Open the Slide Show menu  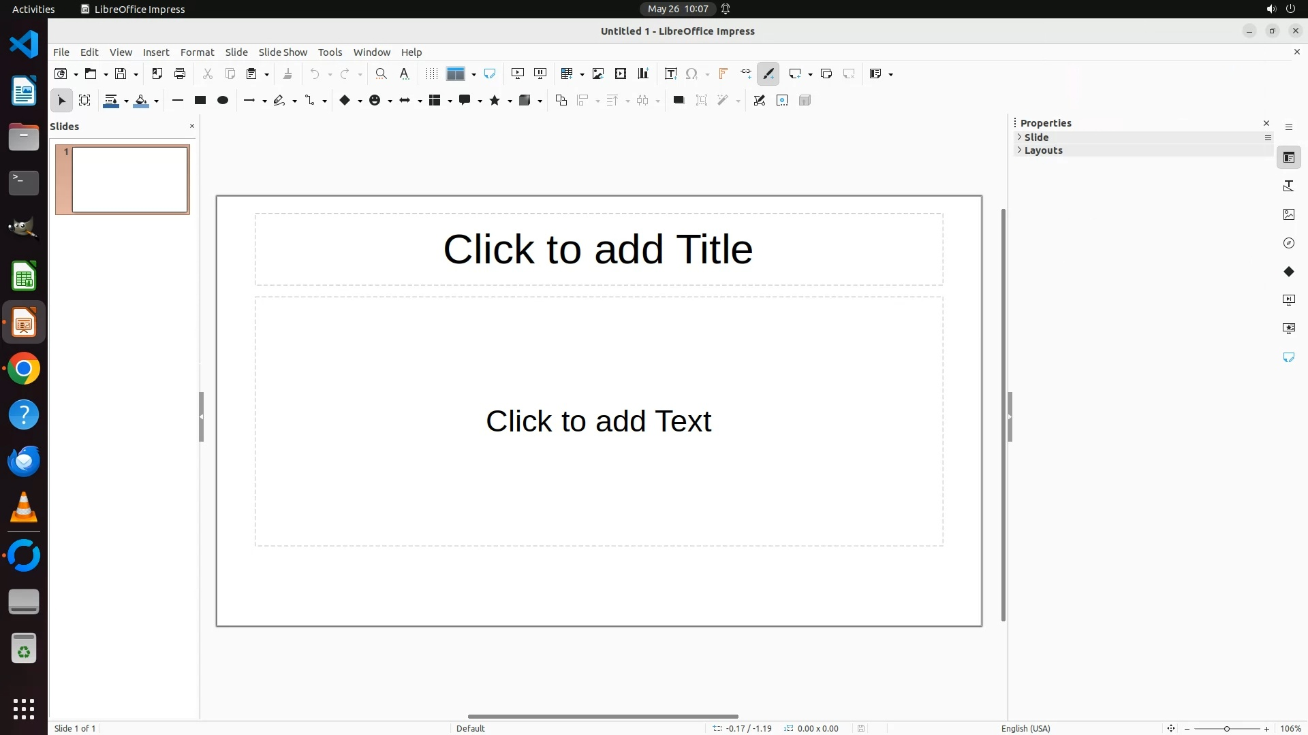[283, 52]
